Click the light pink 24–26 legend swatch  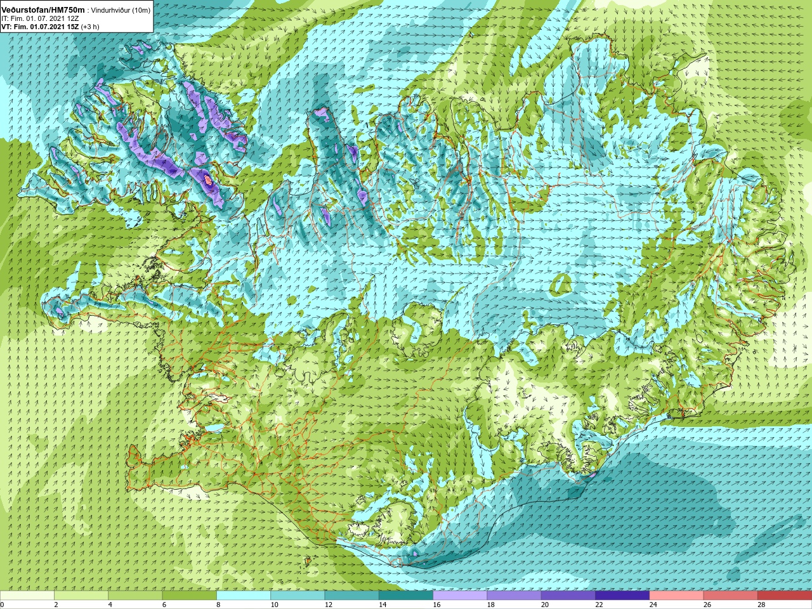(676, 596)
